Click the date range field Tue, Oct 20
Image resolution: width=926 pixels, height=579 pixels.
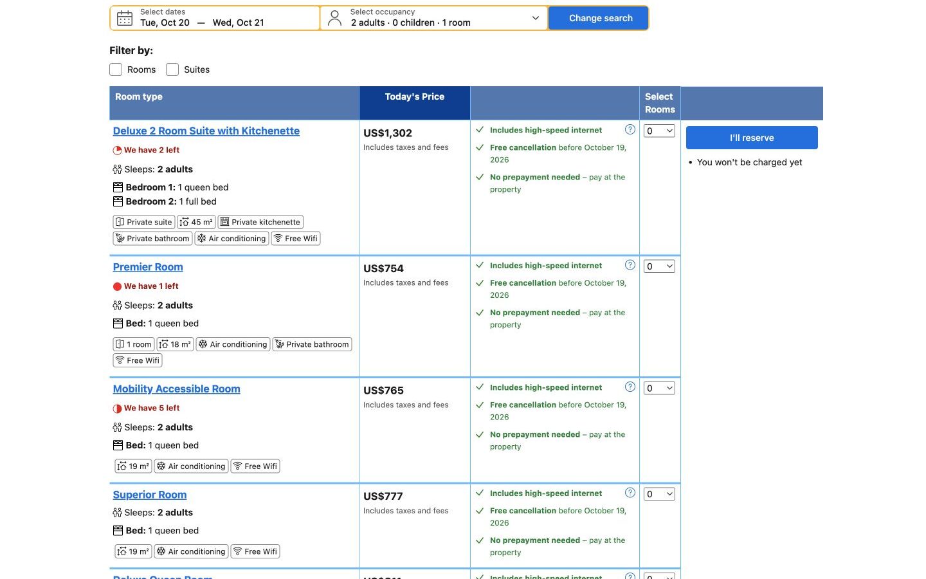[x=215, y=18]
